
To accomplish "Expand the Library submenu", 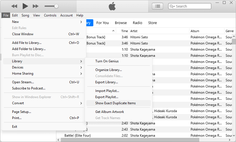I will pyautogui.click(x=44, y=61).
